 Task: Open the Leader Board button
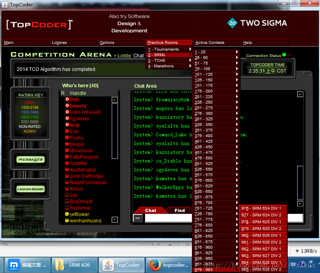tap(31, 189)
